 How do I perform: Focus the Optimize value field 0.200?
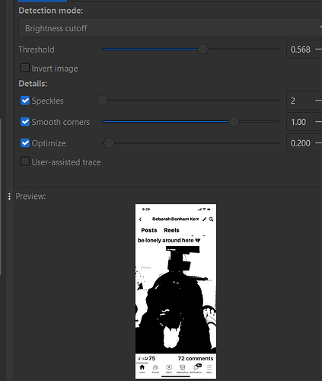point(301,143)
